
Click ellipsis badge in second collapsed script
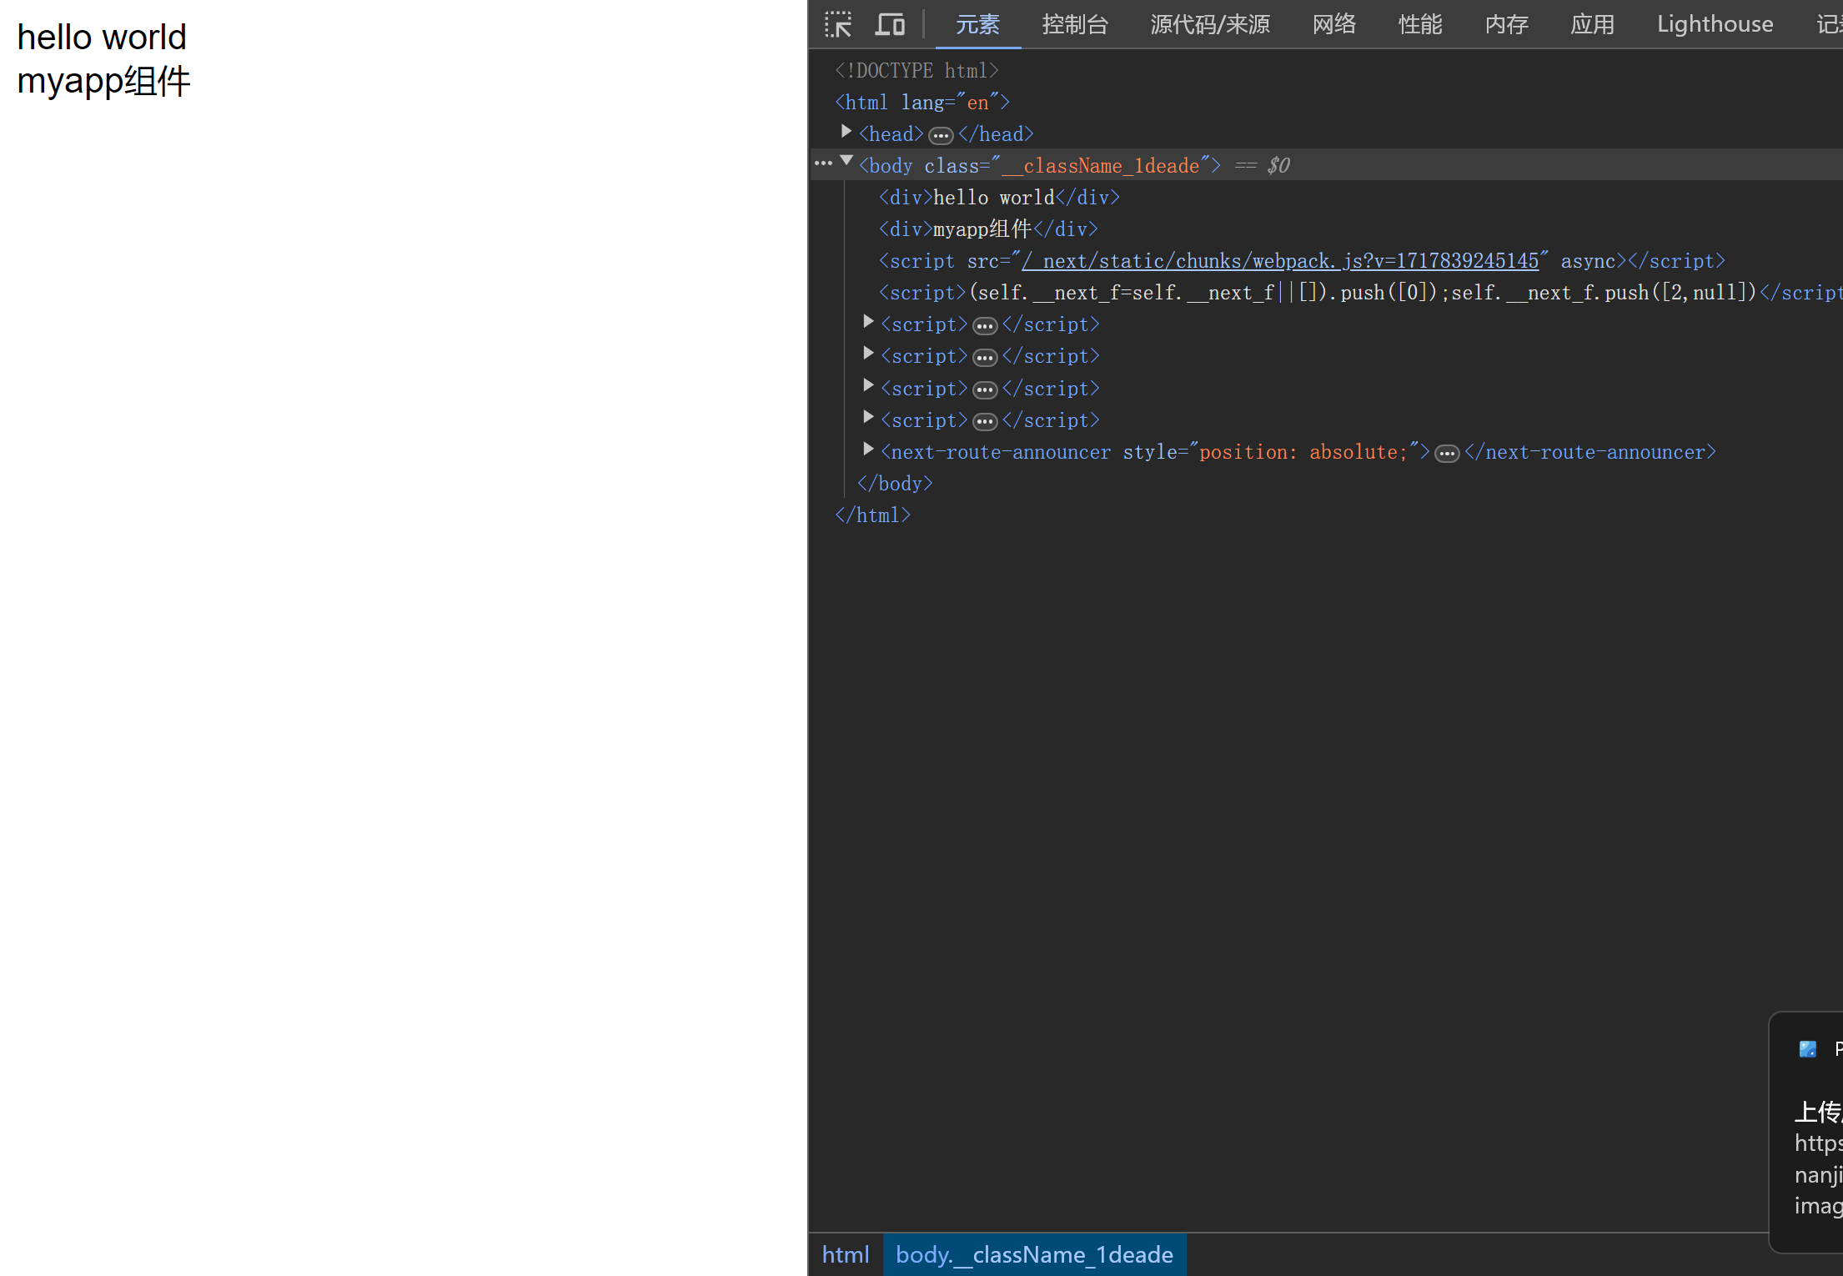[985, 357]
